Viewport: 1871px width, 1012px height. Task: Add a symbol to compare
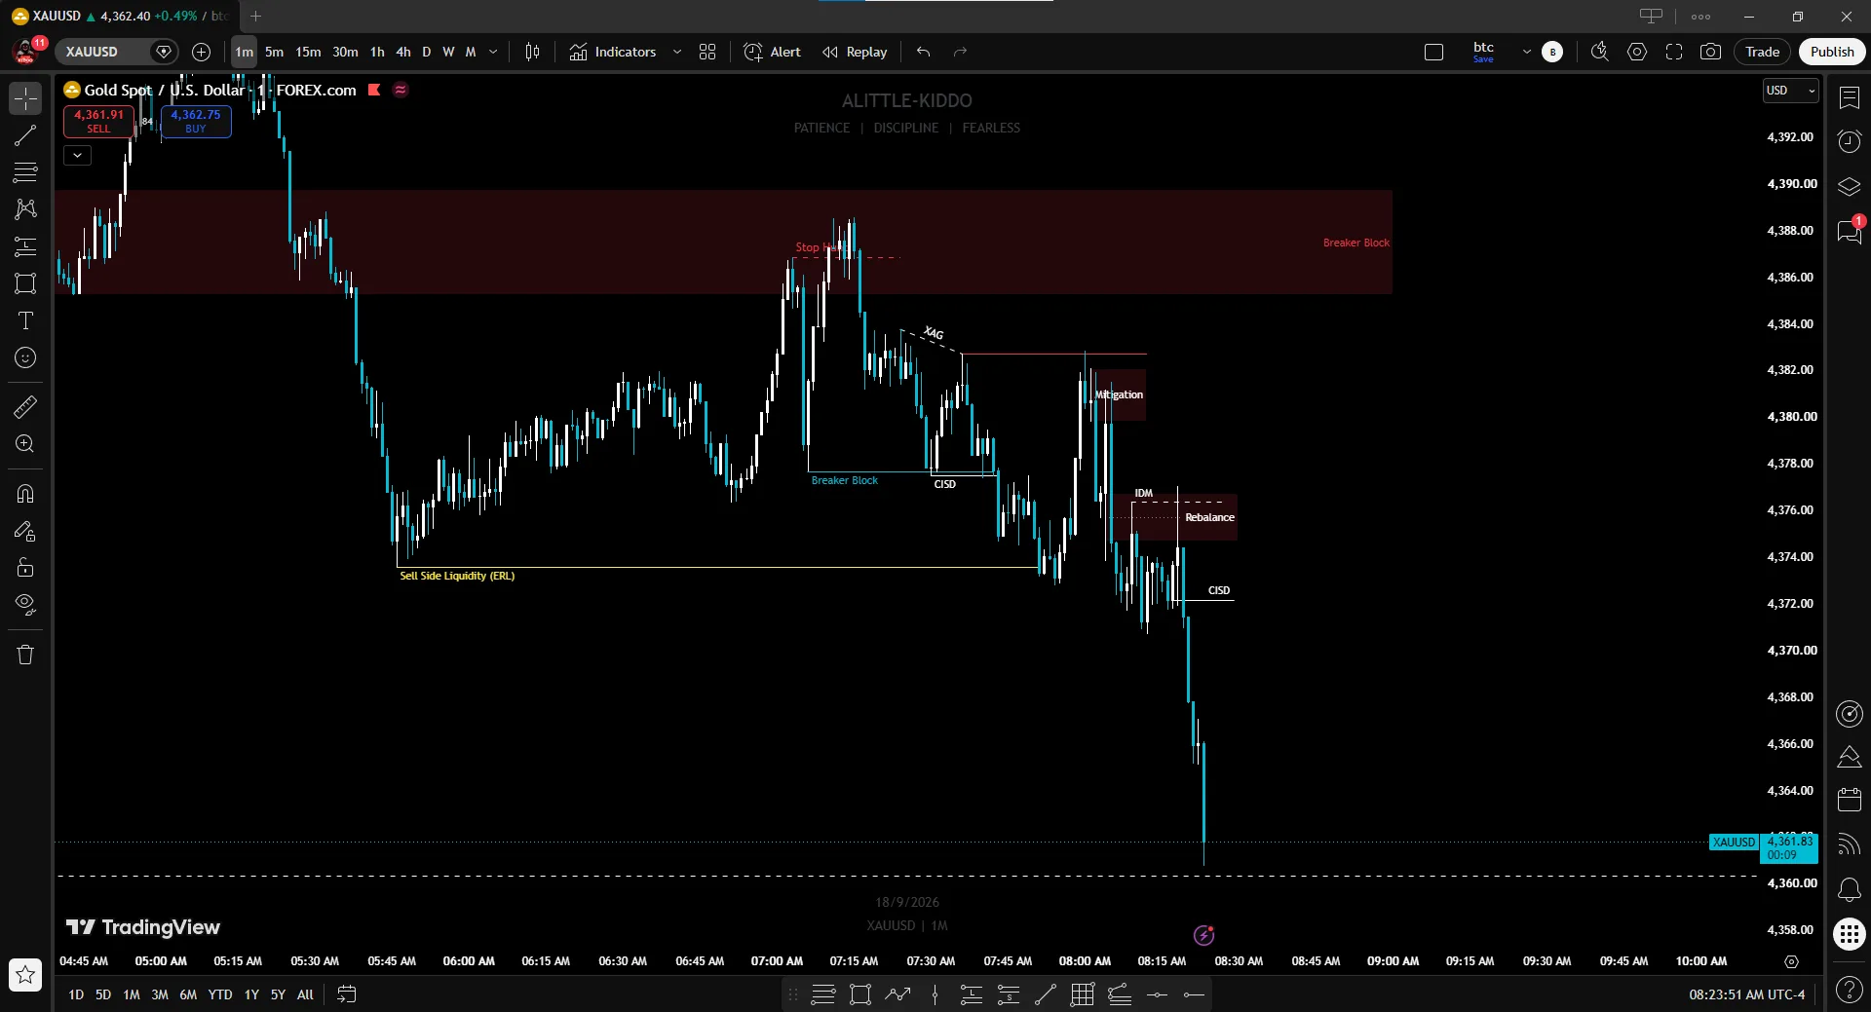202,52
